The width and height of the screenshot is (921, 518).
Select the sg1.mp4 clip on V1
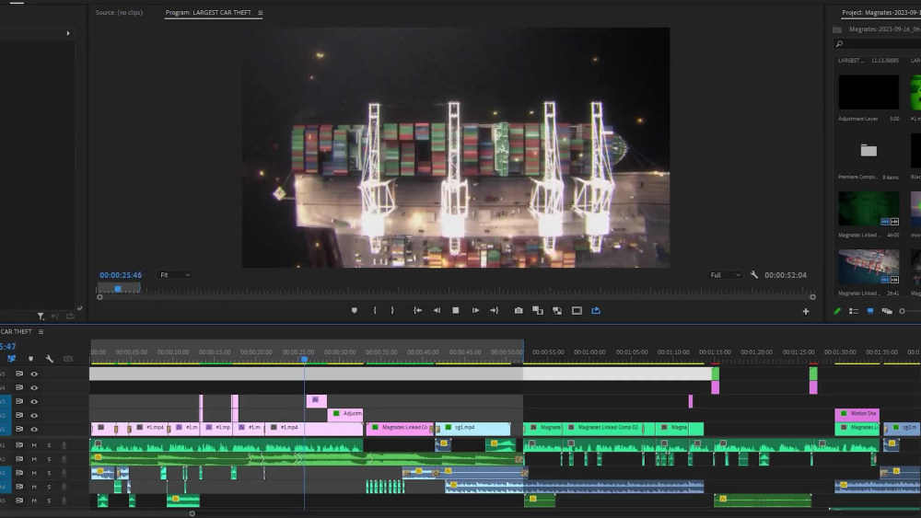click(473, 428)
